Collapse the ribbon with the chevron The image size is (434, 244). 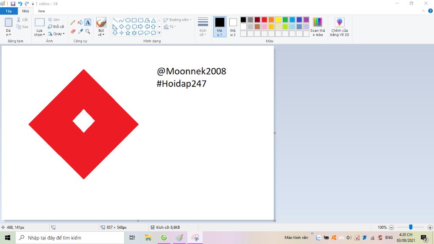pos(423,11)
